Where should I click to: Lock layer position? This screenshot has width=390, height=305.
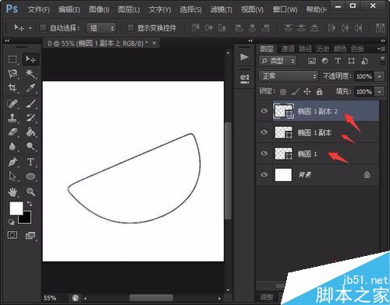307,91
